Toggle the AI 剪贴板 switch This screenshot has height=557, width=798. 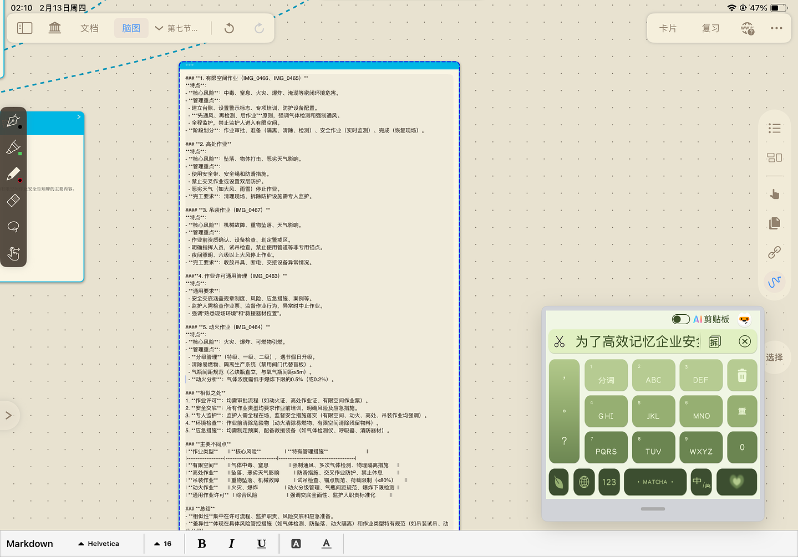(680, 319)
